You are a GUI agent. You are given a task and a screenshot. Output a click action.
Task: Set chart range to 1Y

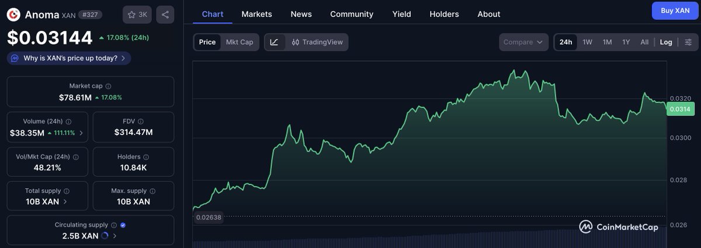click(x=626, y=42)
